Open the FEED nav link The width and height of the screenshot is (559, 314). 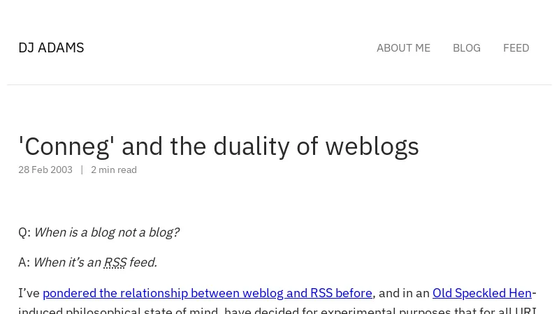click(x=516, y=47)
